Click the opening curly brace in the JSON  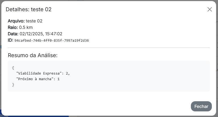(13, 68)
